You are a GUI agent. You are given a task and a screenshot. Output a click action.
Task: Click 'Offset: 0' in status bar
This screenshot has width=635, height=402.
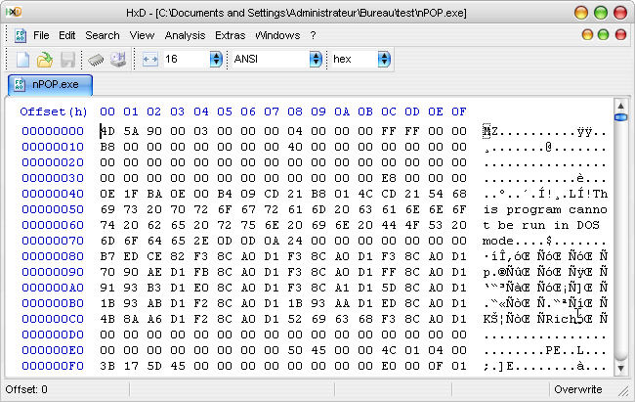click(26, 389)
